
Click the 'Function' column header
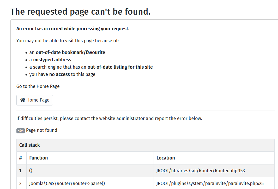90,158
